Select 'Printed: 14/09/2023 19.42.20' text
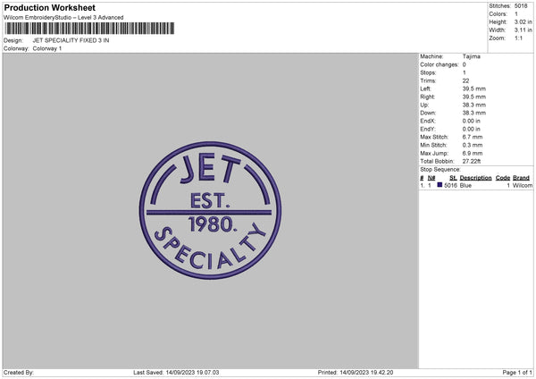The height and width of the screenshot is (379, 536). tap(356, 372)
